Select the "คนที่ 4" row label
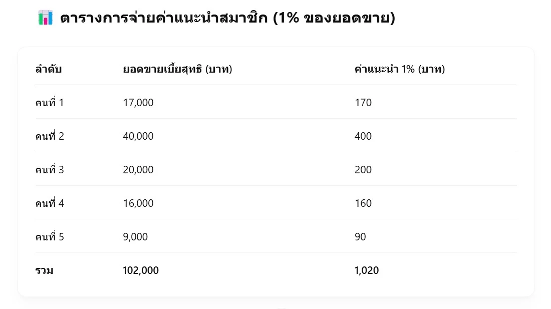The height and width of the screenshot is (309, 551). [50, 203]
